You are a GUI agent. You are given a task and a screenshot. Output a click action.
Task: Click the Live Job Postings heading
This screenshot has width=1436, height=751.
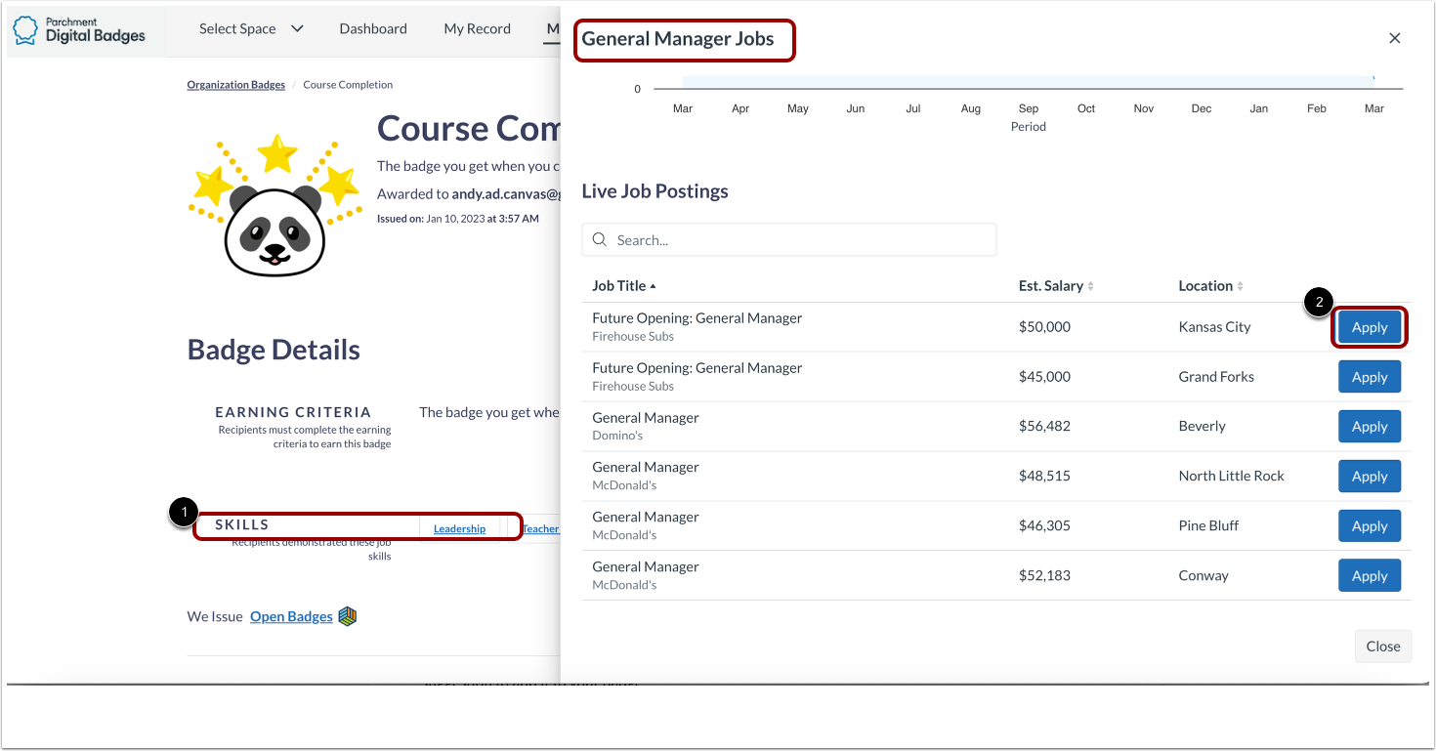click(x=655, y=191)
